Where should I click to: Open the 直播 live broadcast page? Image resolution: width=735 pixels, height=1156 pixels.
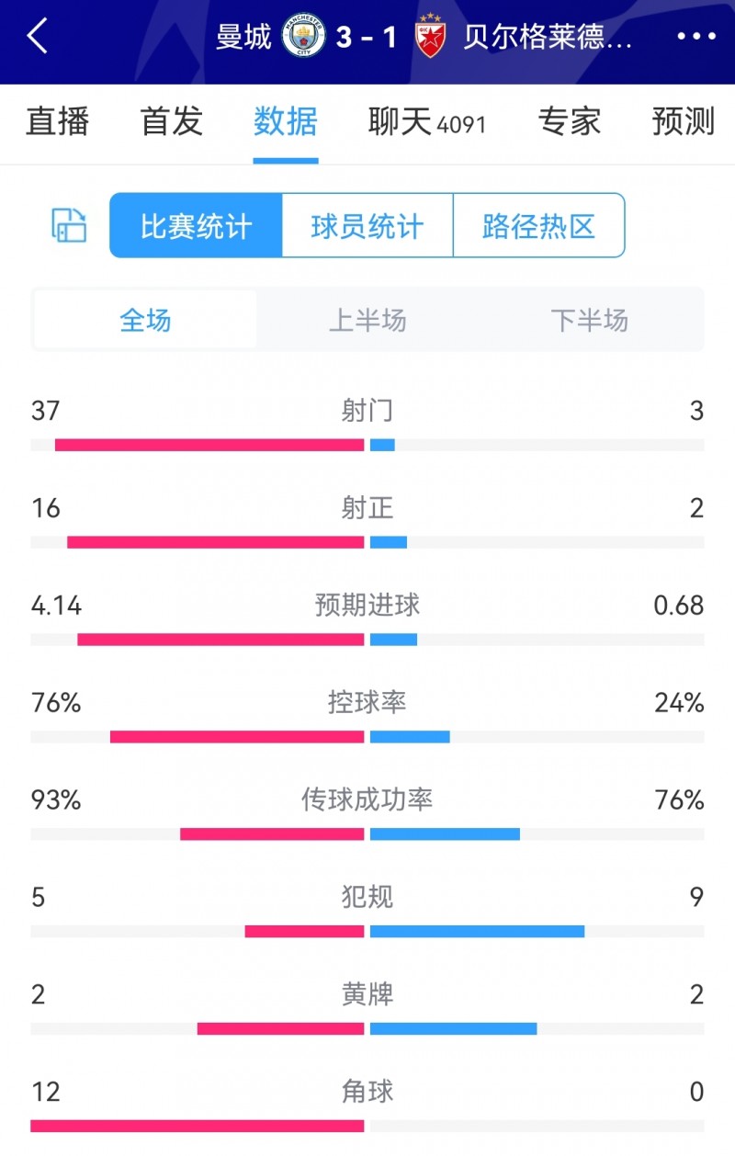(57, 123)
